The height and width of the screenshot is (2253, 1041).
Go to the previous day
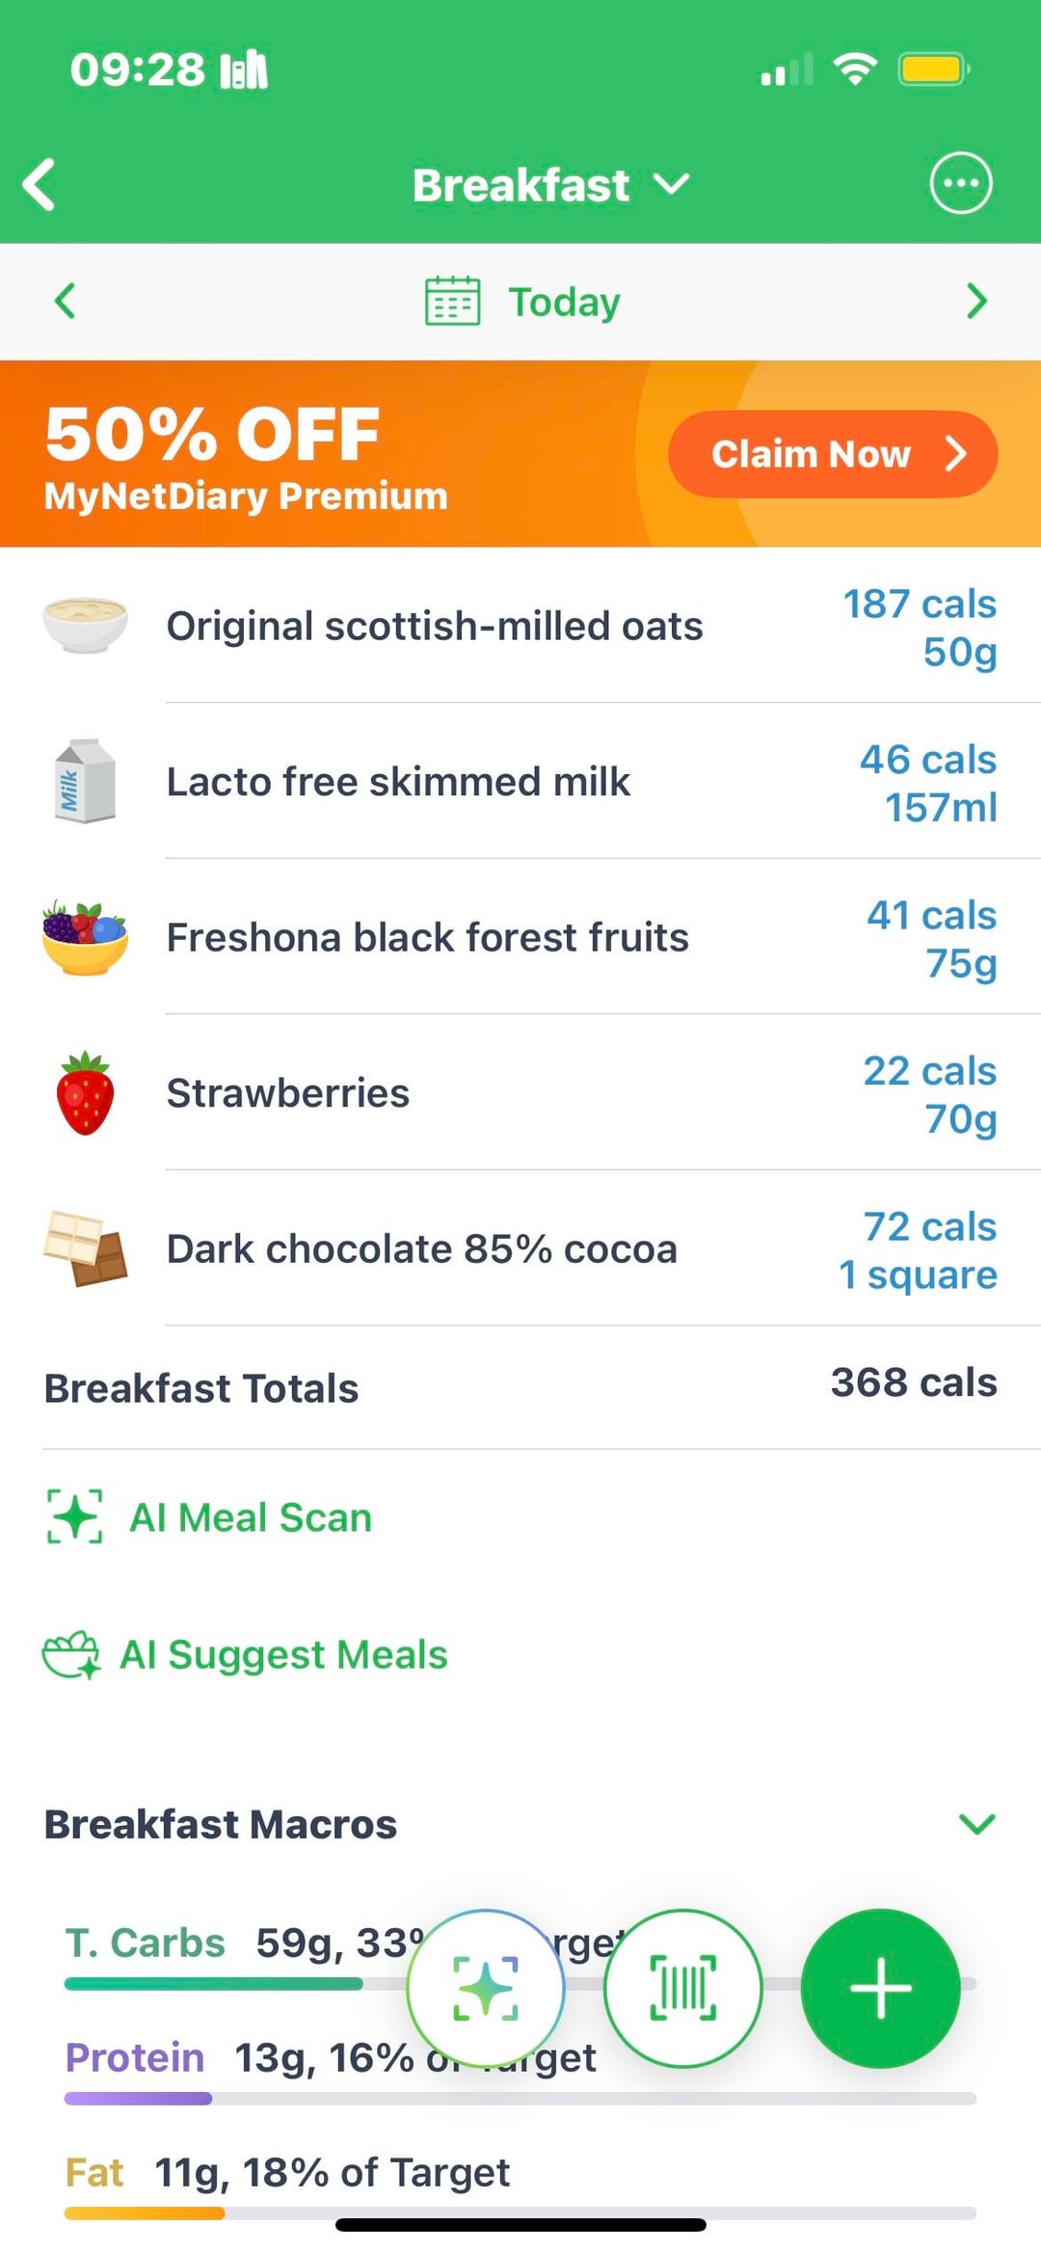click(x=65, y=302)
